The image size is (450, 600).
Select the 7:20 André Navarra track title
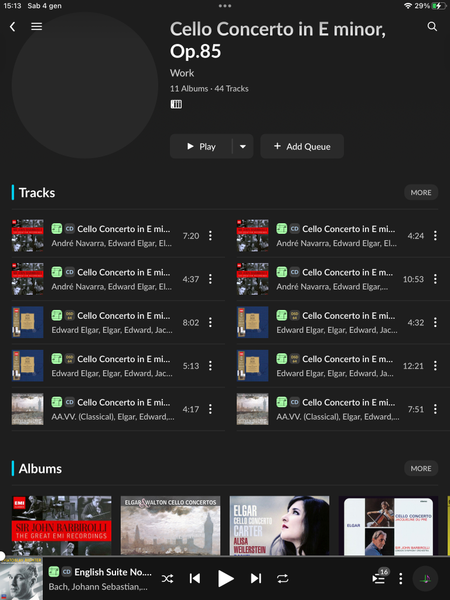click(x=124, y=229)
